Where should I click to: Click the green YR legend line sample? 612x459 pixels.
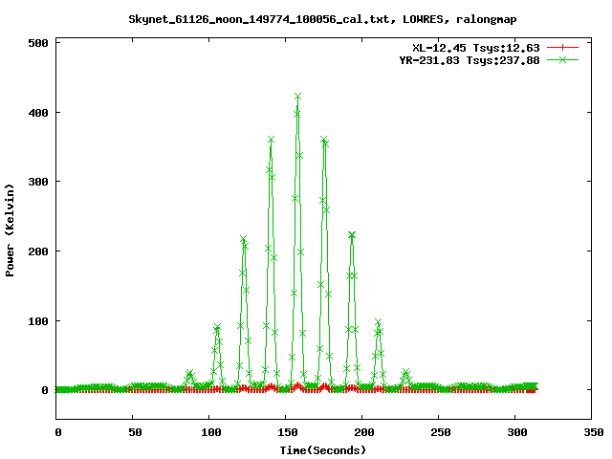(563, 59)
